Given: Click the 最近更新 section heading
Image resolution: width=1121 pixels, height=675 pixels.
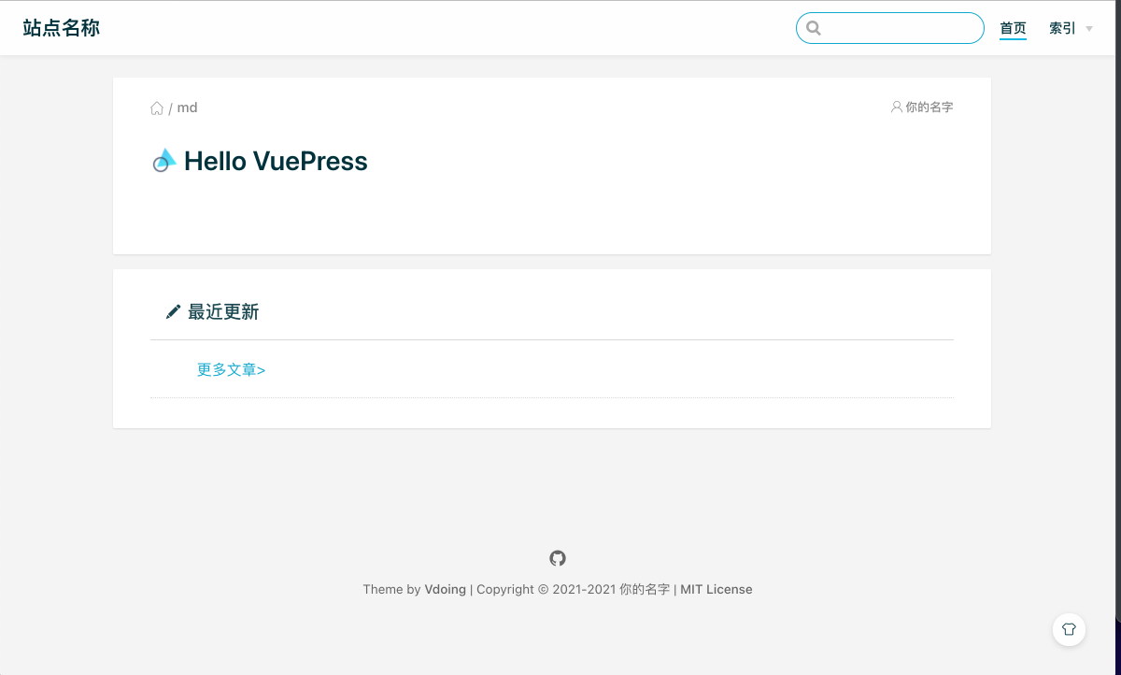Looking at the screenshot, I should (x=223, y=312).
